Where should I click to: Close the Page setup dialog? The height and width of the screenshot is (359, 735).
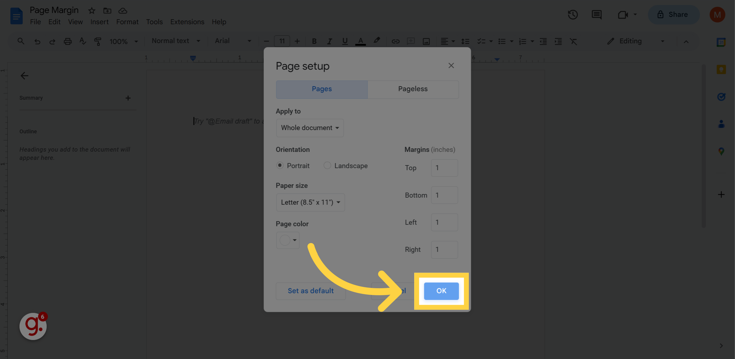pyautogui.click(x=451, y=65)
